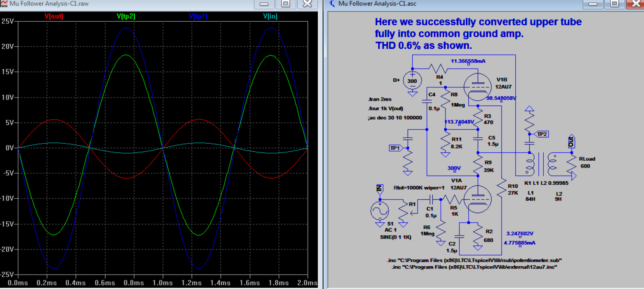Click the TP1 net label
Viewport: 644px width, 289px height.
pyautogui.click(x=395, y=148)
